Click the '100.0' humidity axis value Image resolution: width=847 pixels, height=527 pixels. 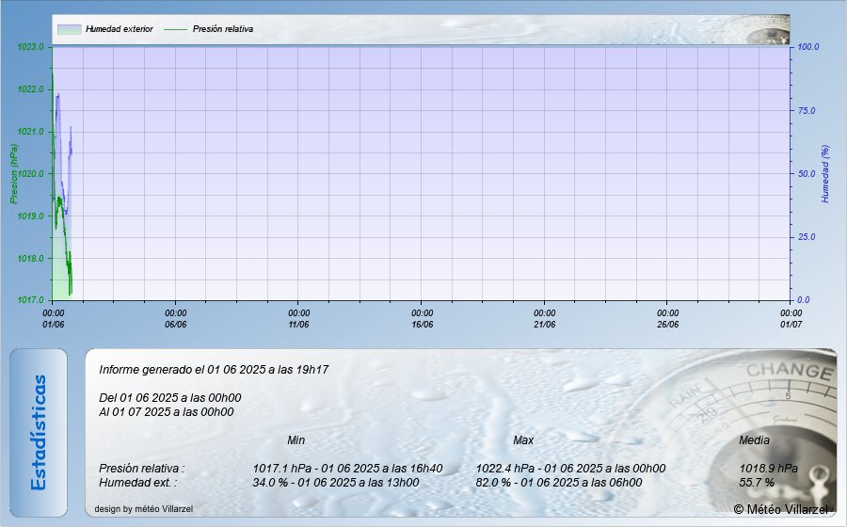(x=808, y=47)
